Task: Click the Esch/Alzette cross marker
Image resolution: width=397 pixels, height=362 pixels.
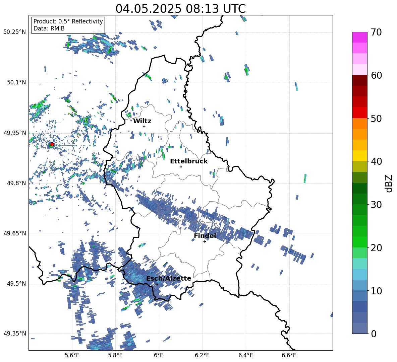Action: pos(157,284)
